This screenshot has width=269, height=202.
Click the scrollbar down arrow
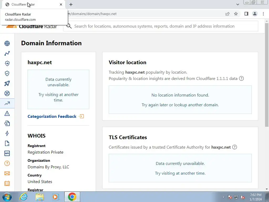point(267,189)
